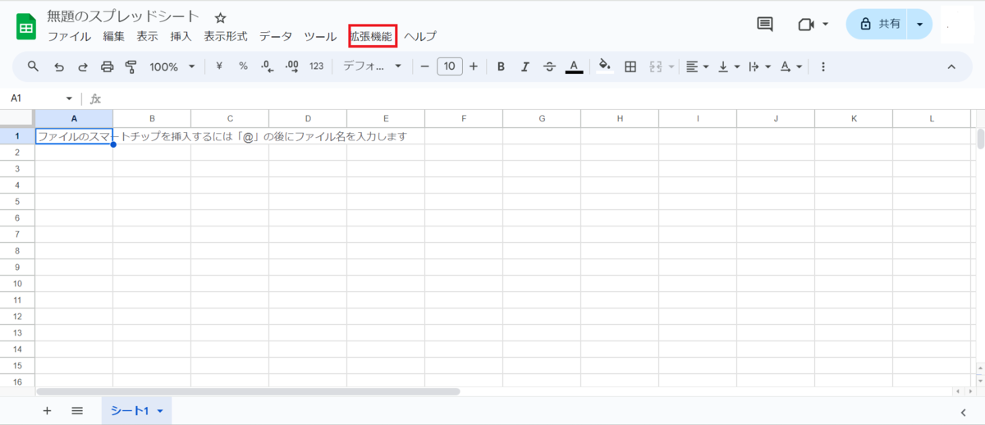
Task: Apply percent format icon
Action: point(243,66)
